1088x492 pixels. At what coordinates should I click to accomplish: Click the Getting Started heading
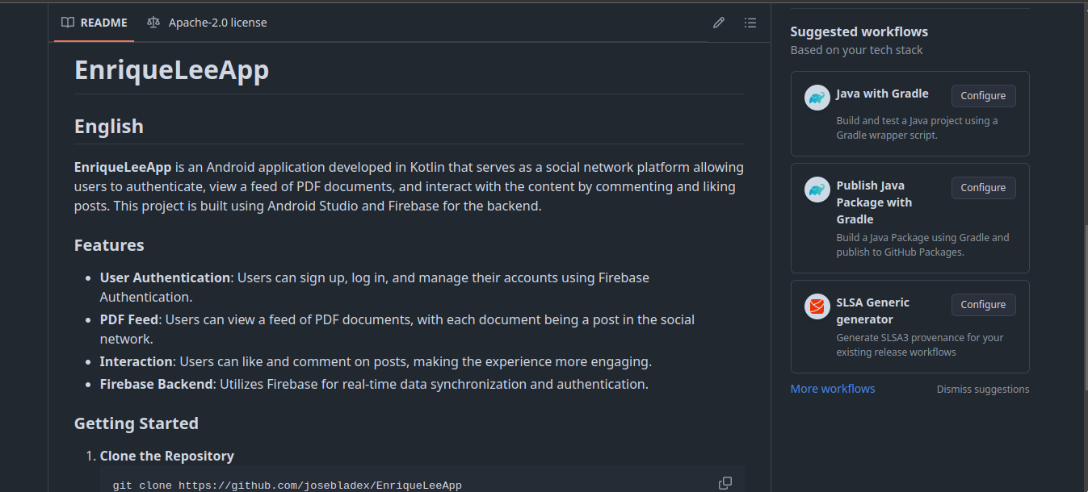tap(137, 423)
